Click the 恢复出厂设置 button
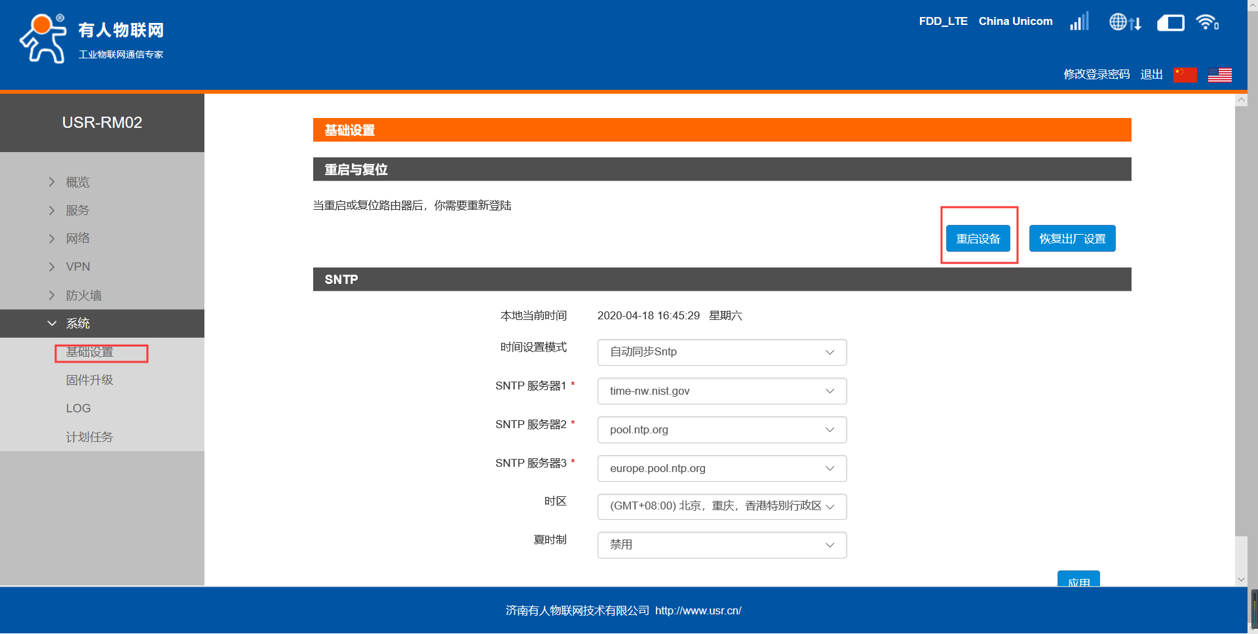Image resolution: width=1258 pixels, height=634 pixels. (x=1072, y=239)
